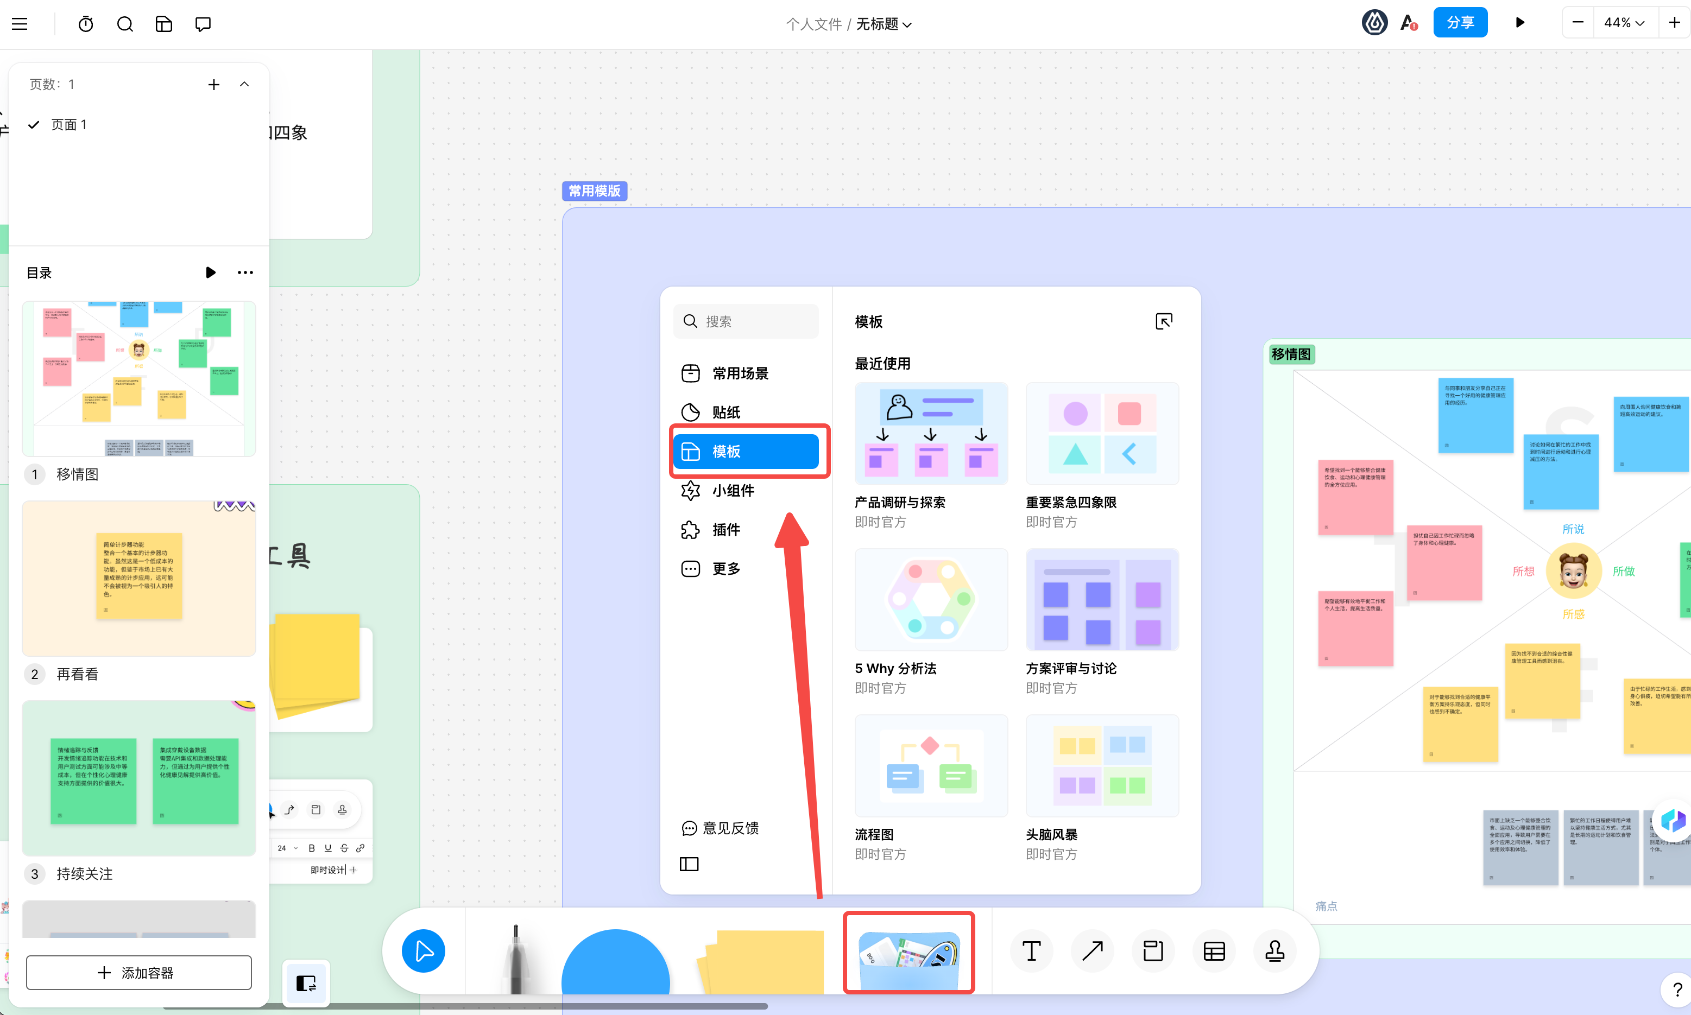Click the 移情图 frame label on canvas
Screen dimensions: 1691x1015
1291,354
